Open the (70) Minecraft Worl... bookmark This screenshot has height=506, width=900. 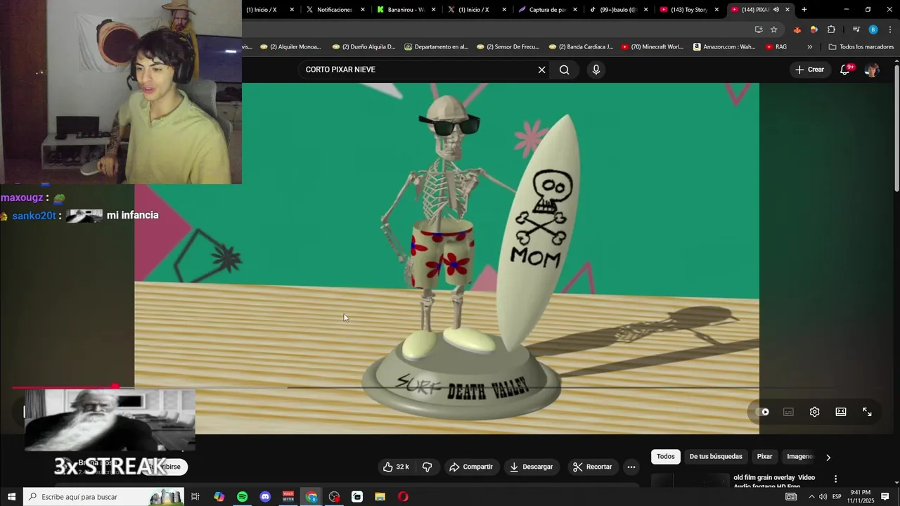tap(652, 47)
